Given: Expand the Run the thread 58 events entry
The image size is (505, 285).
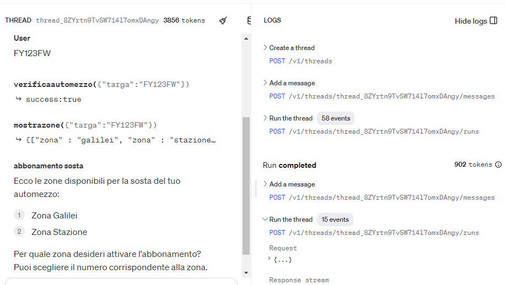Looking at the screenshot, I should tap(265, 118).
